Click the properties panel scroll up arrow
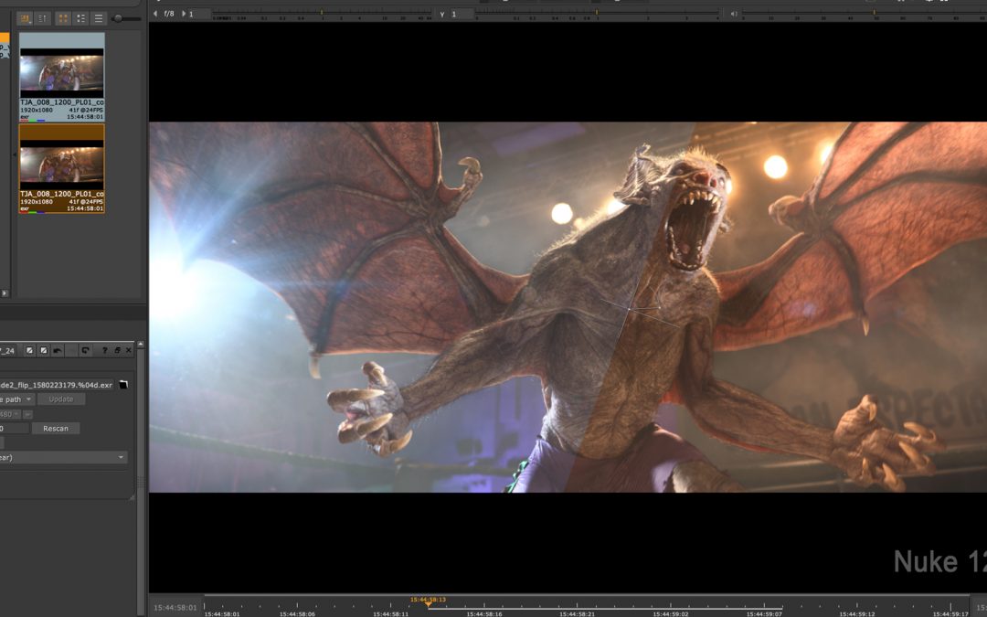Image resolution: width=987 pixels, height=617 pixels. (141, 345)
